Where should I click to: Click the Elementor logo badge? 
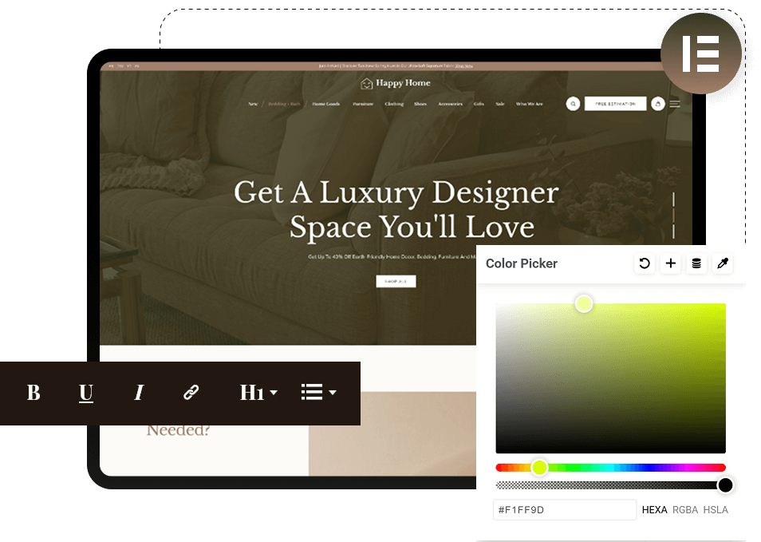[x=700, y=53]
